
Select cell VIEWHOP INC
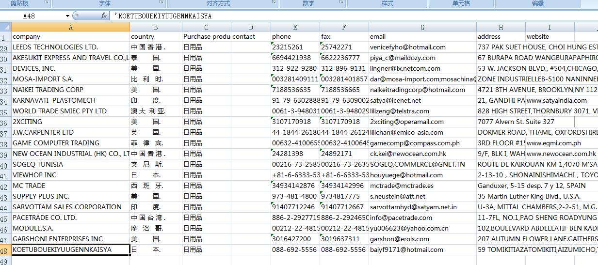pos(71,175)
